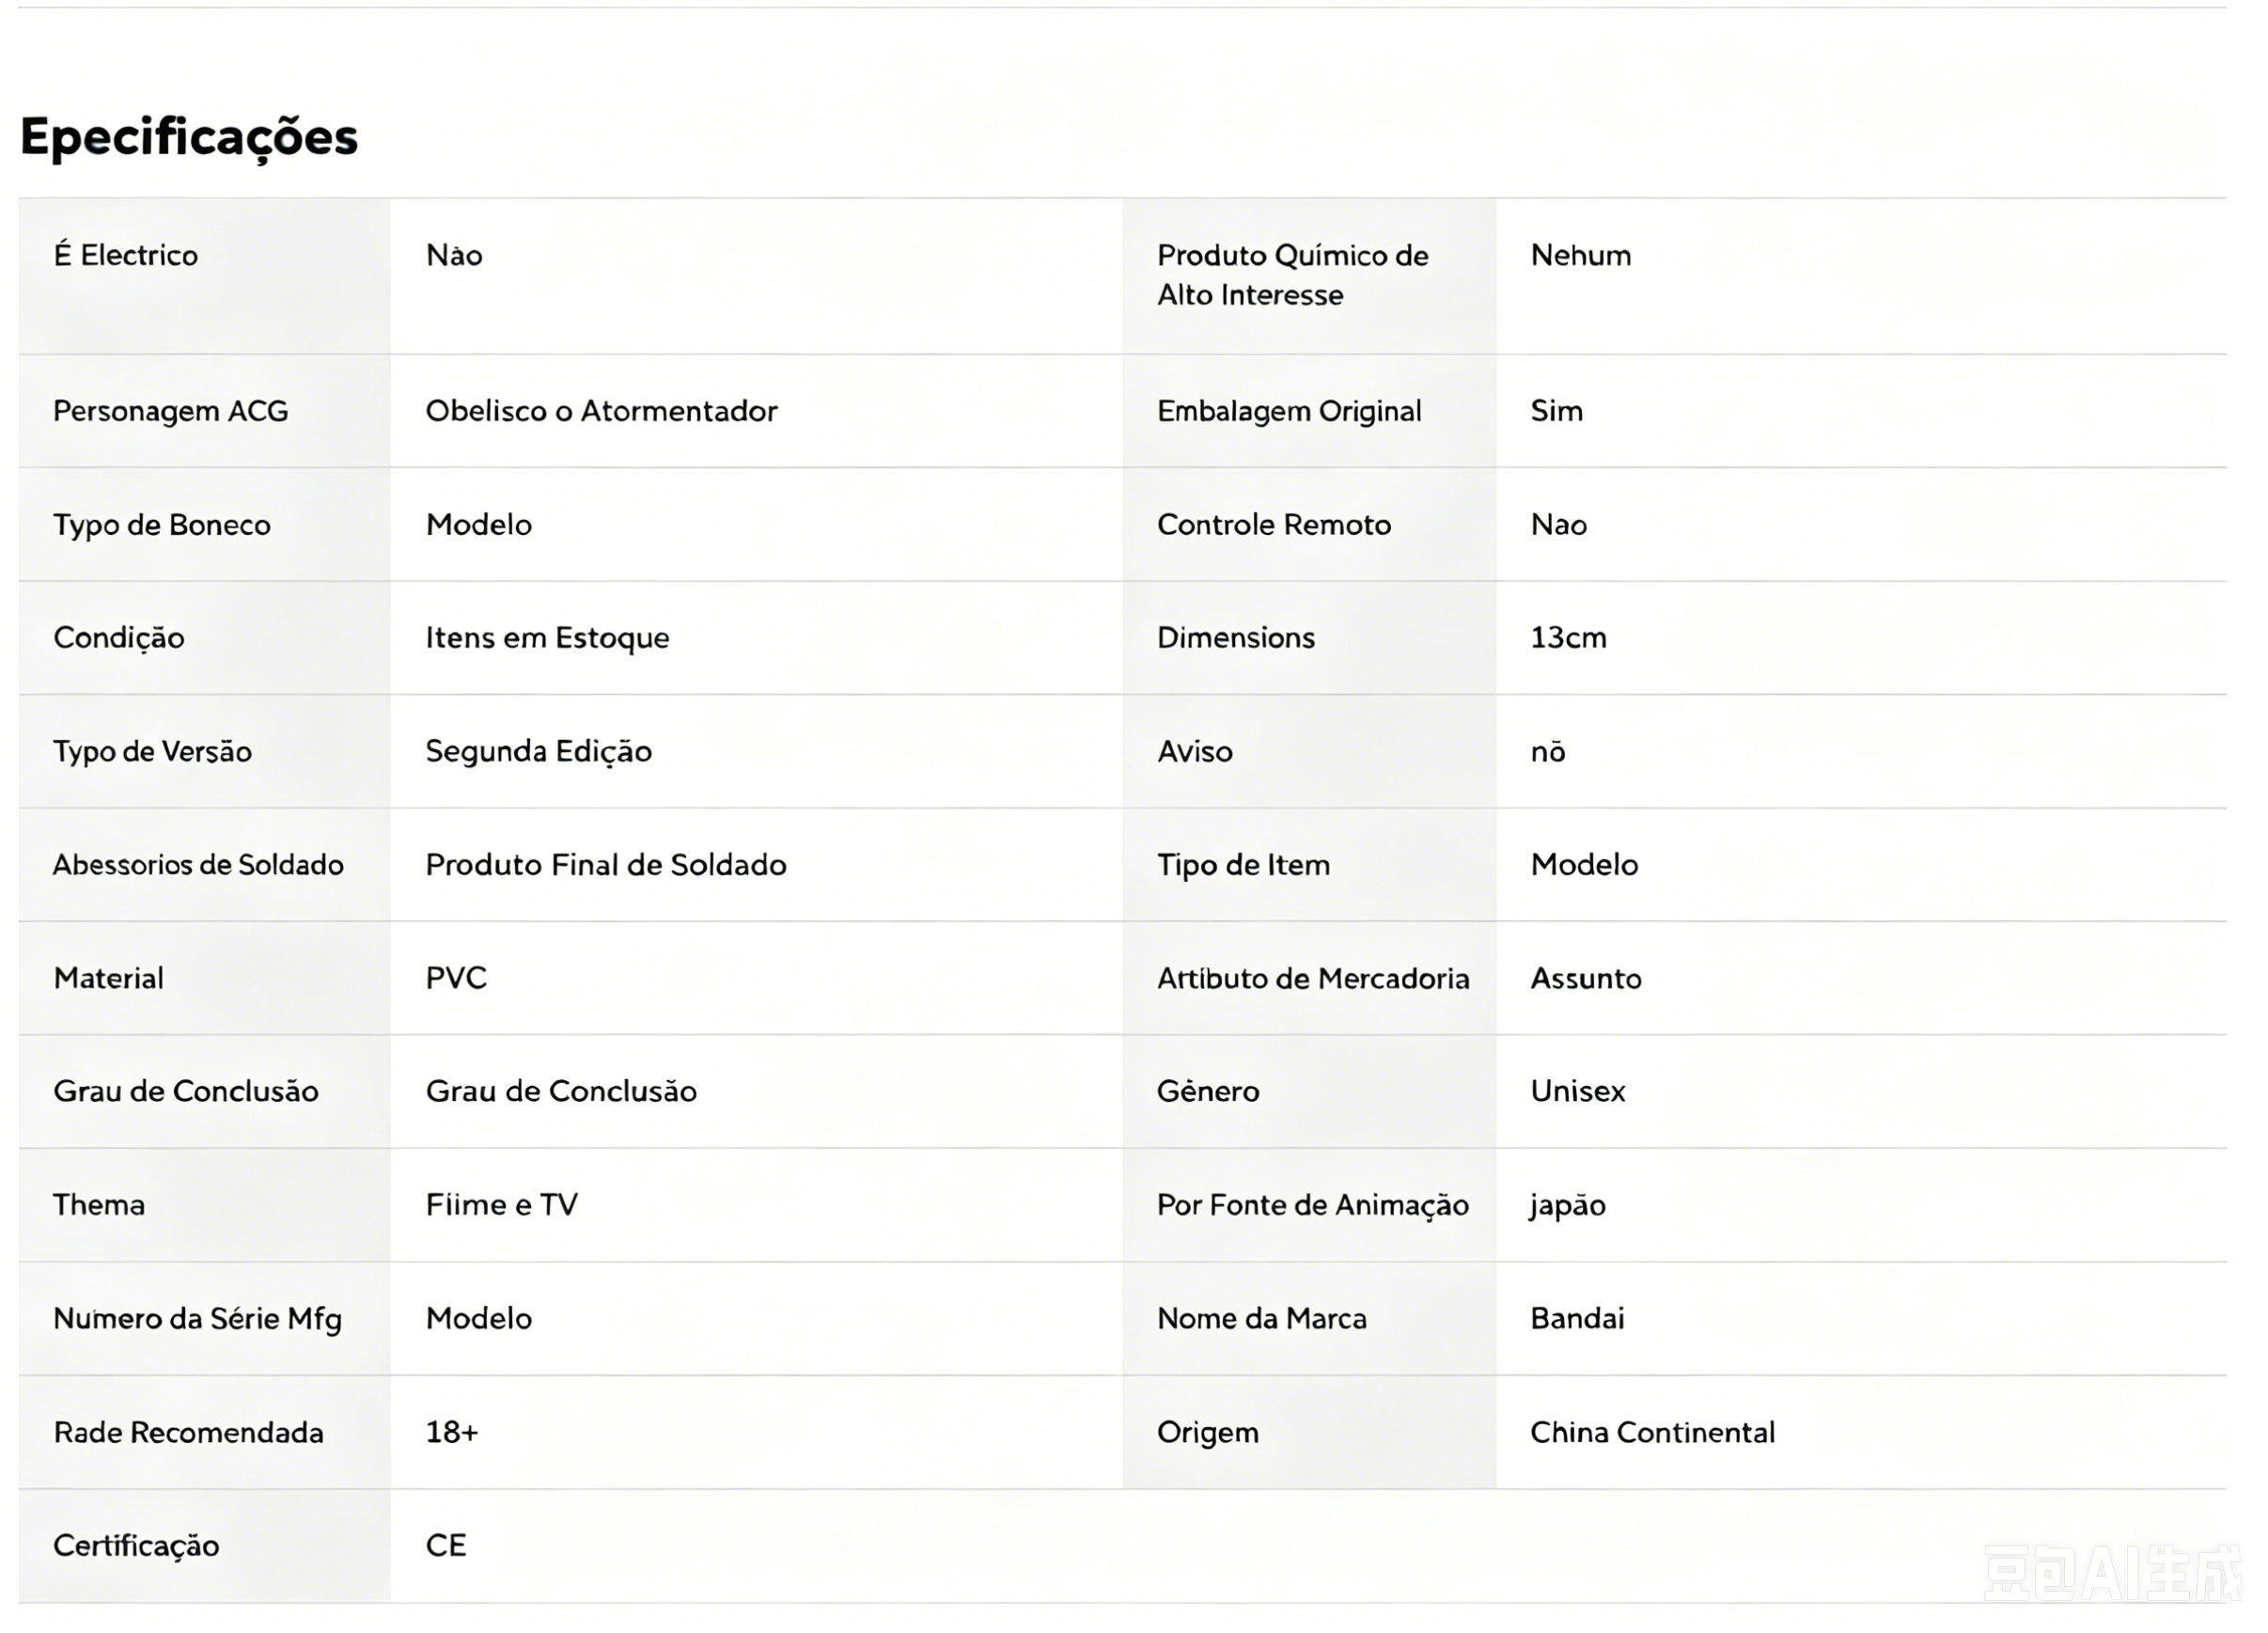This screenshot has width=2268, height=1633.
Task: Click the 'Por Fonte de Animação' label
Action: [x=1312, y=1205]
